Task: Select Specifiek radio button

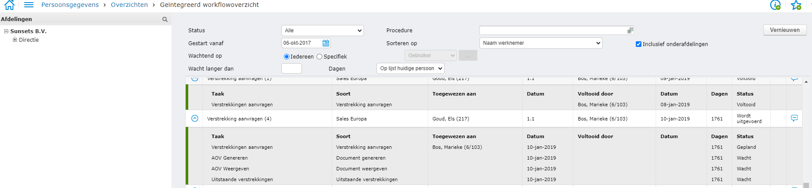Action: tap(319, 57)
